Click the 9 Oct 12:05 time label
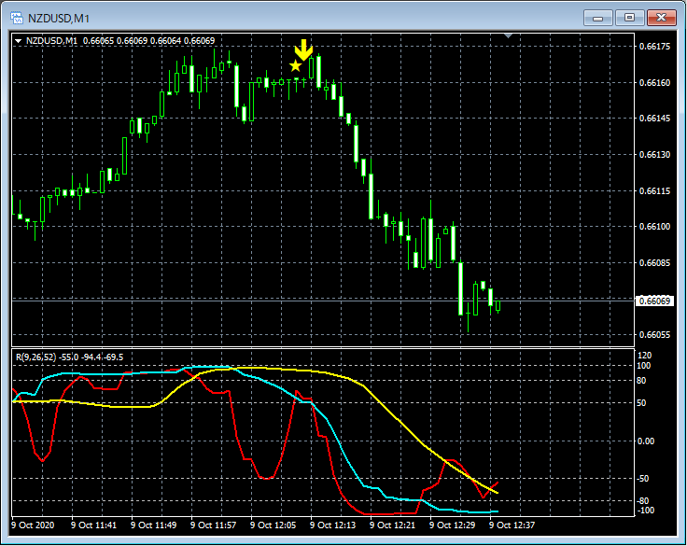This screenshot has height=546, width=687. [273, 525]
